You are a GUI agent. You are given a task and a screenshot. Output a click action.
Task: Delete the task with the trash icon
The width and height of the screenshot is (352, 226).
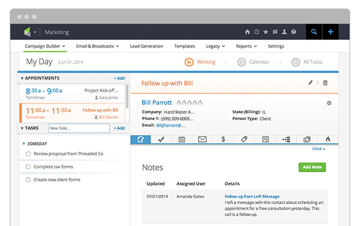pos(325,83)
